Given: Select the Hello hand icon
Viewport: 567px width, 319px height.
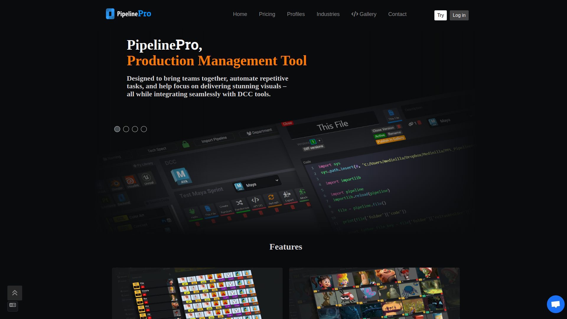Looking at the screenshot, I should pyautogui.click(x=193, y=210).
